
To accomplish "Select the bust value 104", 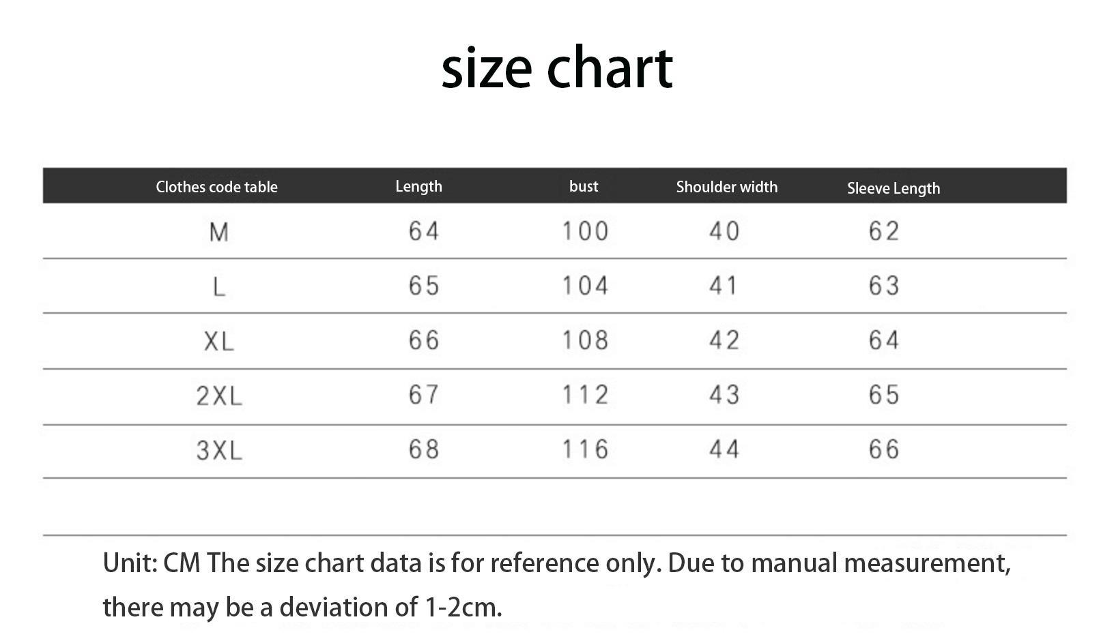I will point(585,286).
